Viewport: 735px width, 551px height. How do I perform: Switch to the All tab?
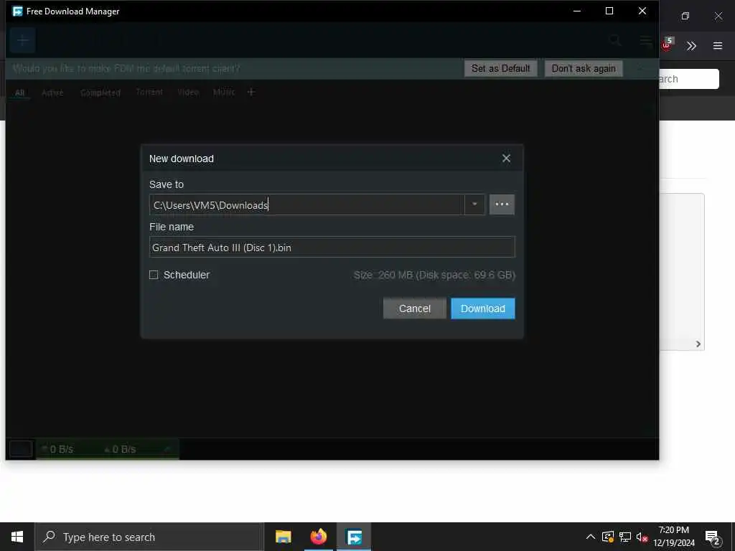coord(19,93)
